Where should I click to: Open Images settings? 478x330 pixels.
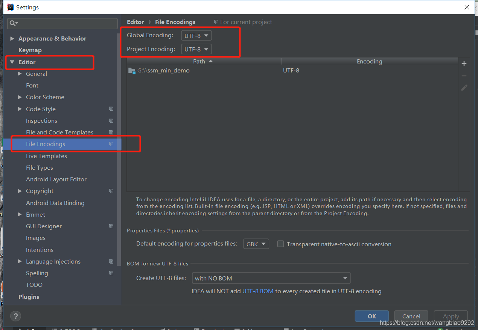pos(36,238)
